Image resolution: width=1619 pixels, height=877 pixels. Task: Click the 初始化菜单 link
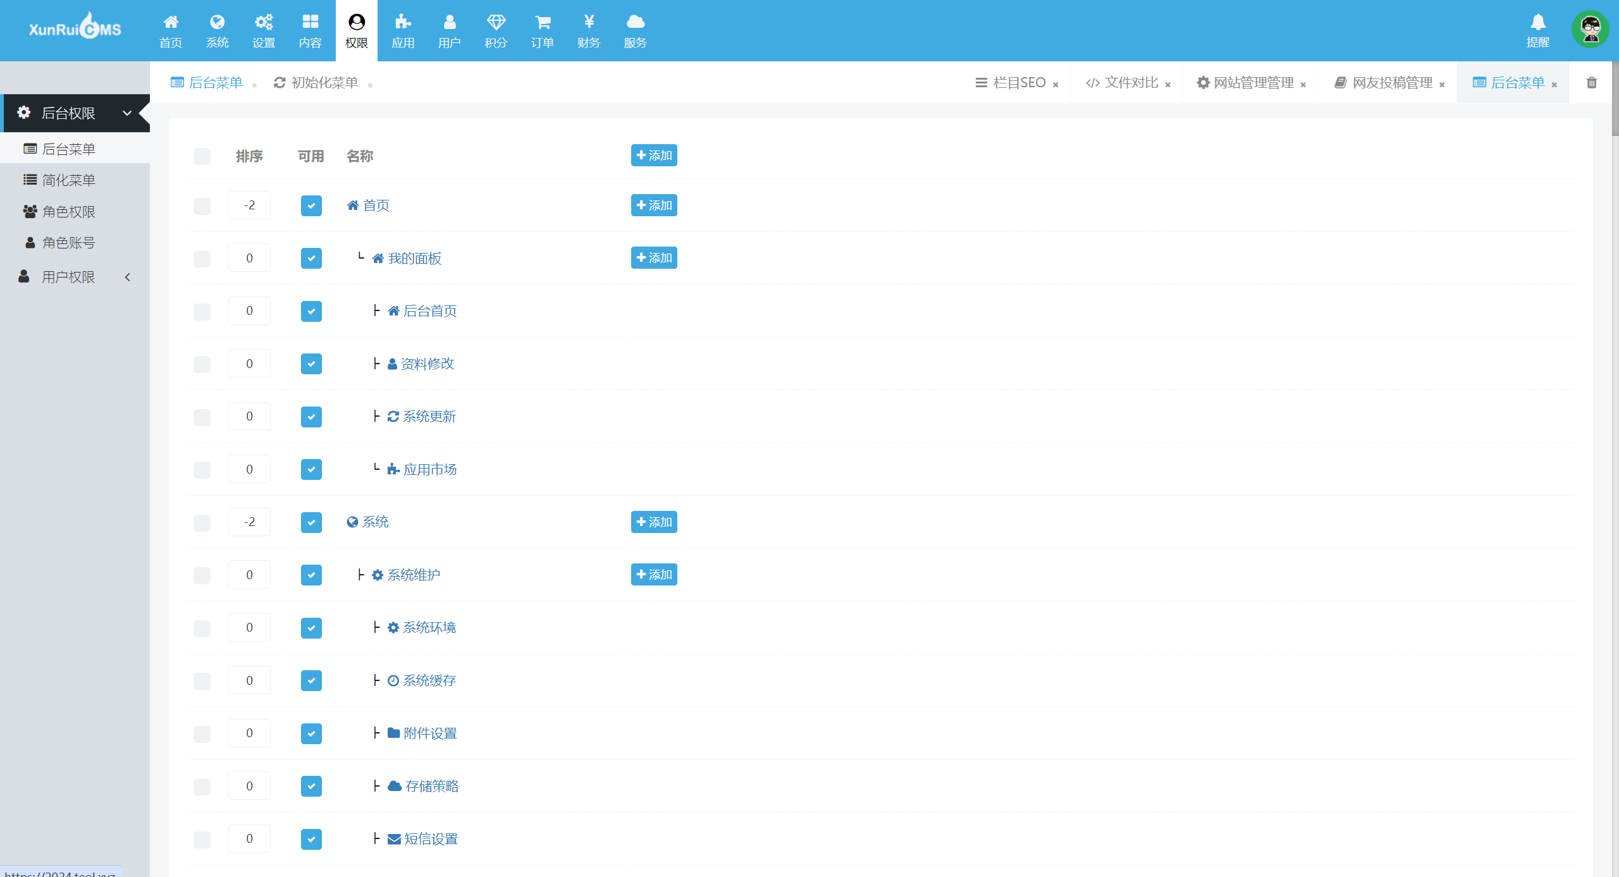[316, 82]
